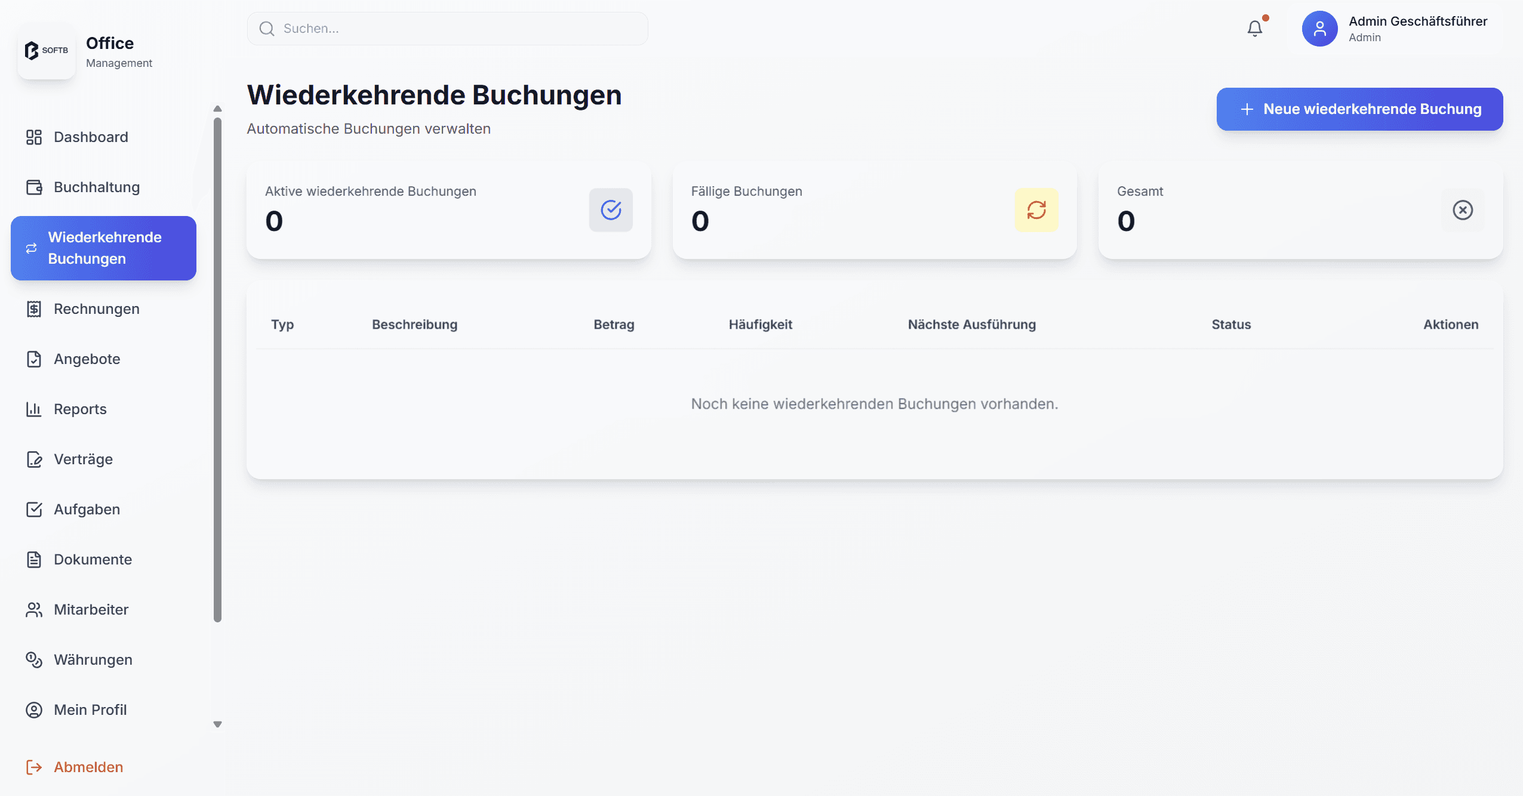Click the user avatar icon

click(x=1319, y=29)
